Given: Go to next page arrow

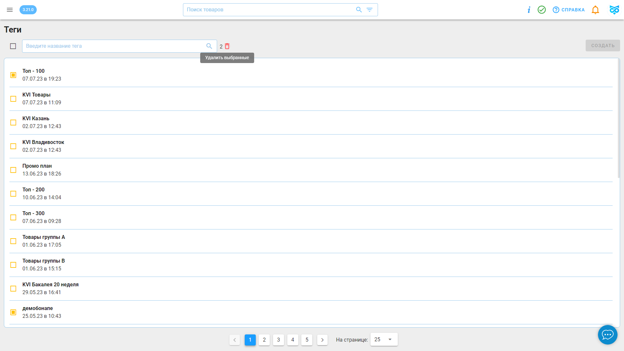Looking at the screenshot, I should tap(322, 340).
